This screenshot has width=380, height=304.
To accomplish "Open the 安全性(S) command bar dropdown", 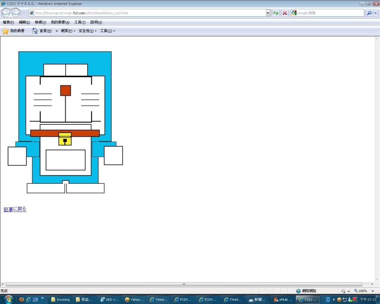I will tap(88, 31).
